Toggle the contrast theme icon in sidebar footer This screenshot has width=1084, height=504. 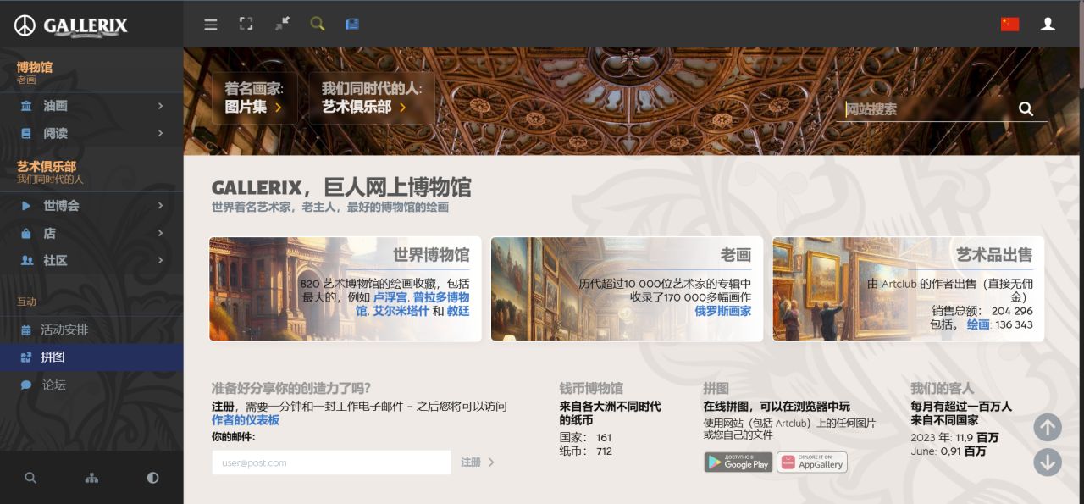coord(152,478)
